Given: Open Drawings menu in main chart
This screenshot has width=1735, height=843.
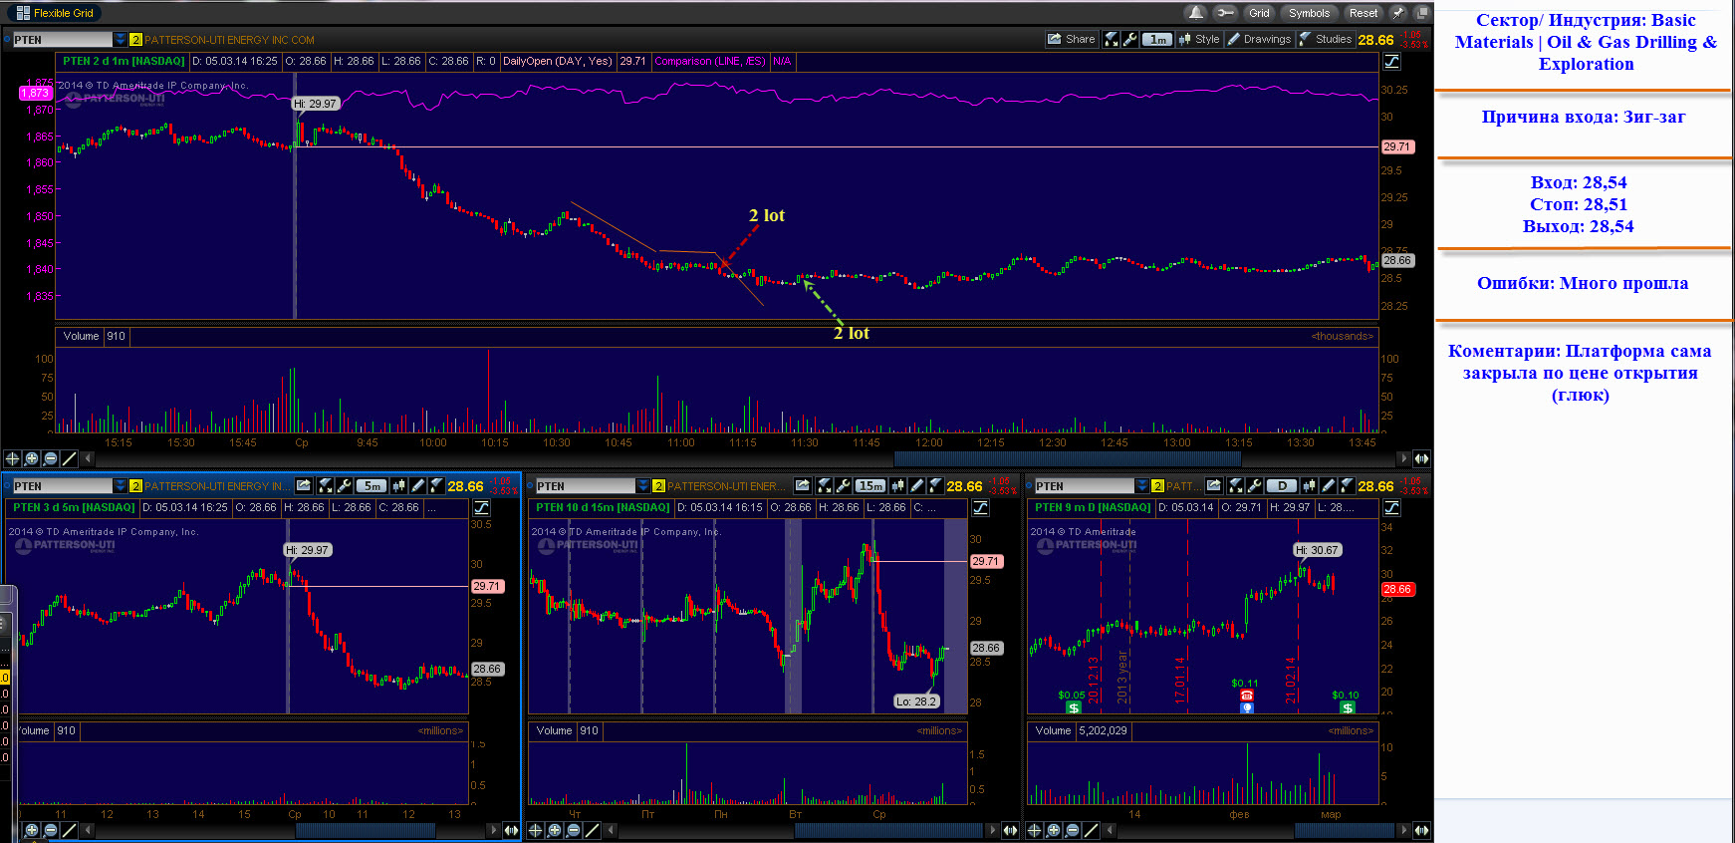Looking at the screenshot, I should (x=1259, y=39).
